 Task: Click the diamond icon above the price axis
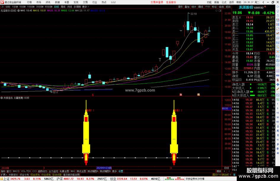click(x=216, y=11)
